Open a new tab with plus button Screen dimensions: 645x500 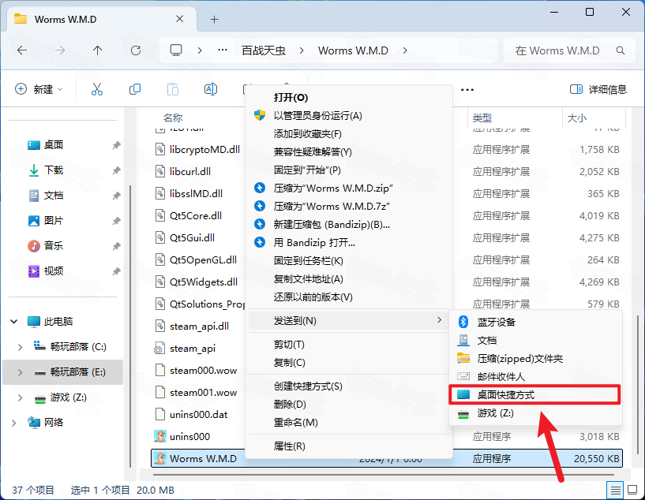click(214, 19)
